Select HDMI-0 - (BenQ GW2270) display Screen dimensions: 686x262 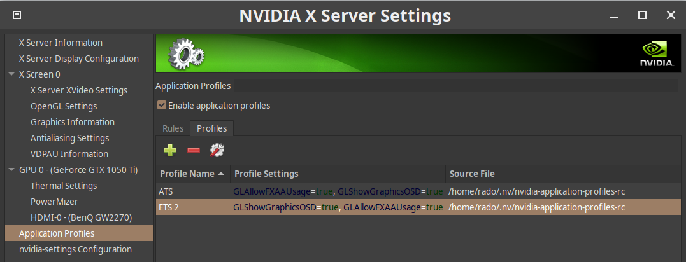tap(82, 217)
